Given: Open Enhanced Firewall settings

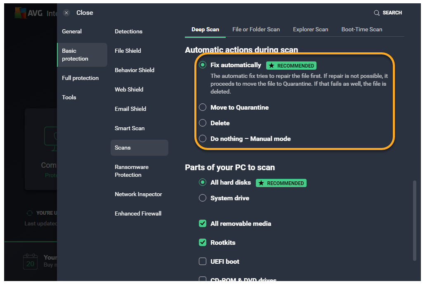Looking at the screenshot, I should click(138, 213).
